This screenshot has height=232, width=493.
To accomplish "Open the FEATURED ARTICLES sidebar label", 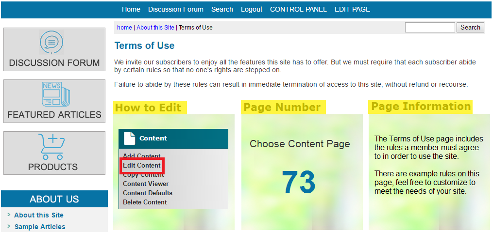I will click(x=54, y=115).
